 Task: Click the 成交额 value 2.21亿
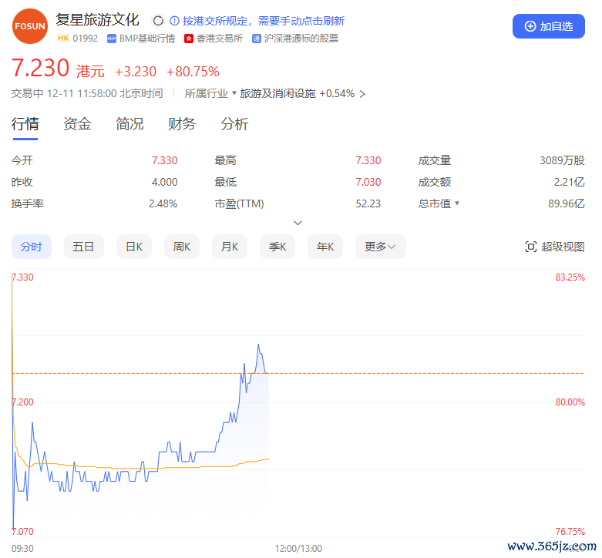click(x=569, y=182)
